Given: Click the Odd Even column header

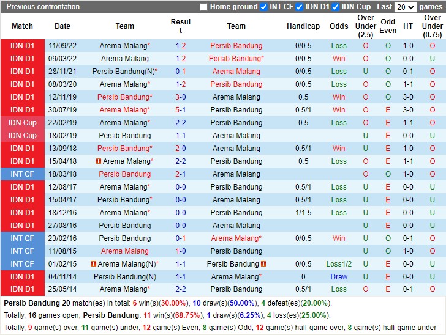Looking at the screenshot, I should point(388,26).
